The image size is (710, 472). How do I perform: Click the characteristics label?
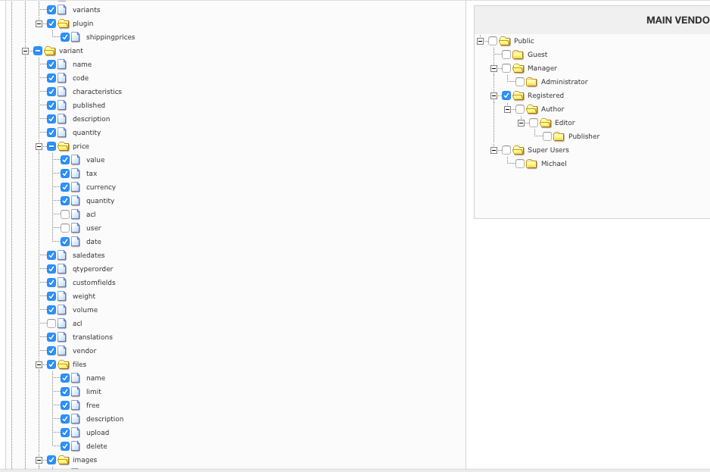pos(97,92)
